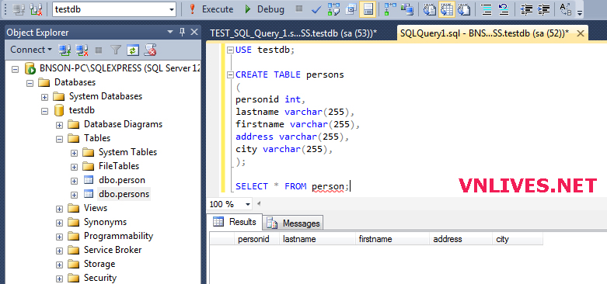This screenshot has height=284, width=607.
Task: Select the Service Broker folder
Action: 113,250
